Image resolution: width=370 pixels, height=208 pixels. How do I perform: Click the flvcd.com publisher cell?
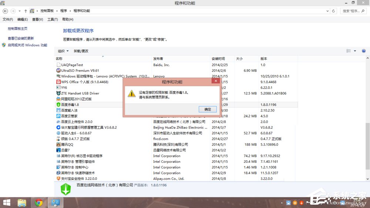tap(161, 138)
